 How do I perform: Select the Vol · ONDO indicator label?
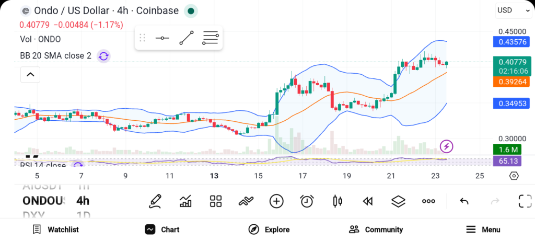pyautogui.click(x=40, y=39)
